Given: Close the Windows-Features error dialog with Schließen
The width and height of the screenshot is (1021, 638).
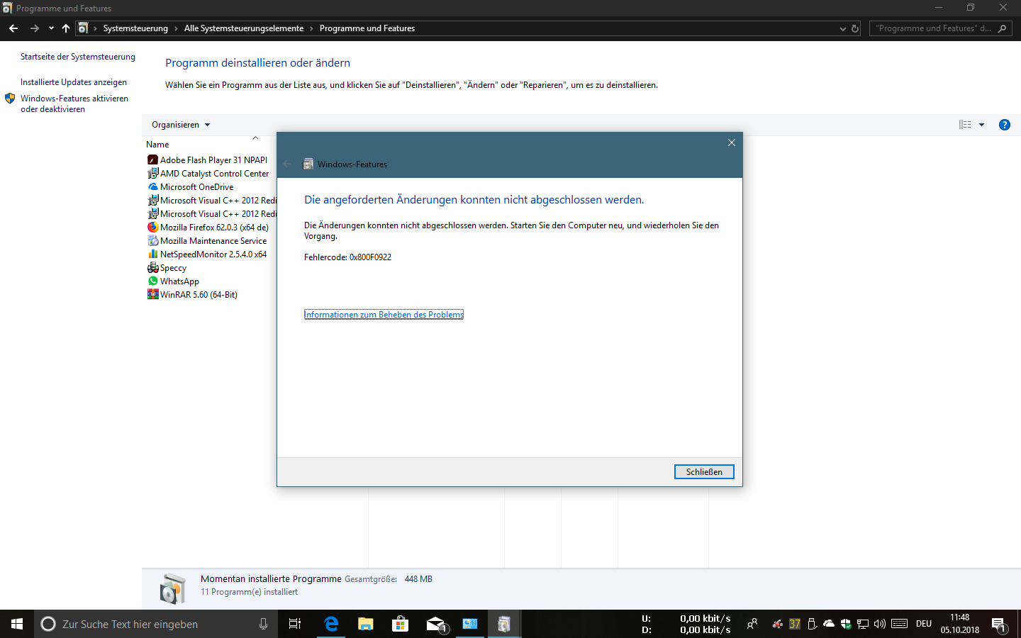Looking at the screenshot, I should coord(704,472).
